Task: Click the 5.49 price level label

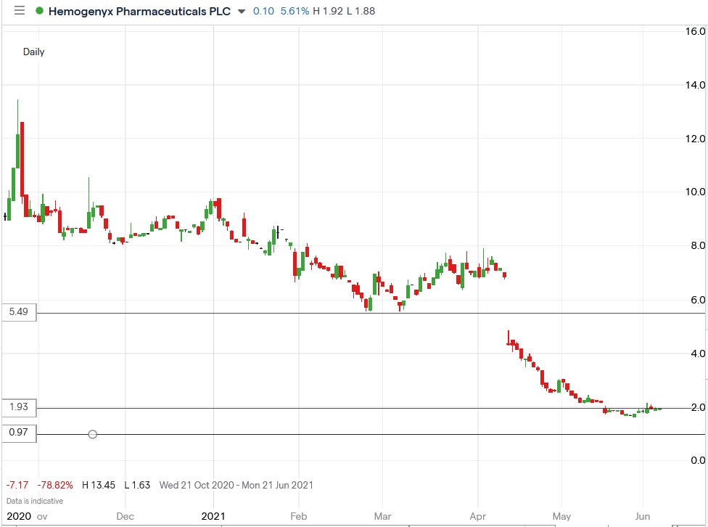Action: tap(18, 311)
